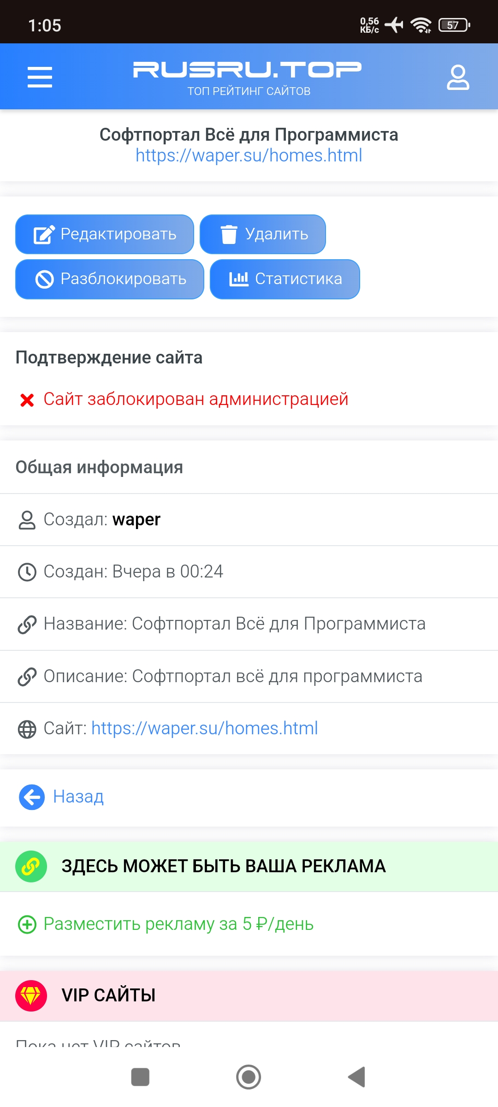Follow the Сайт waper.su/homes.html link
The image size is (498, 1107).
[x=205, y=728]
